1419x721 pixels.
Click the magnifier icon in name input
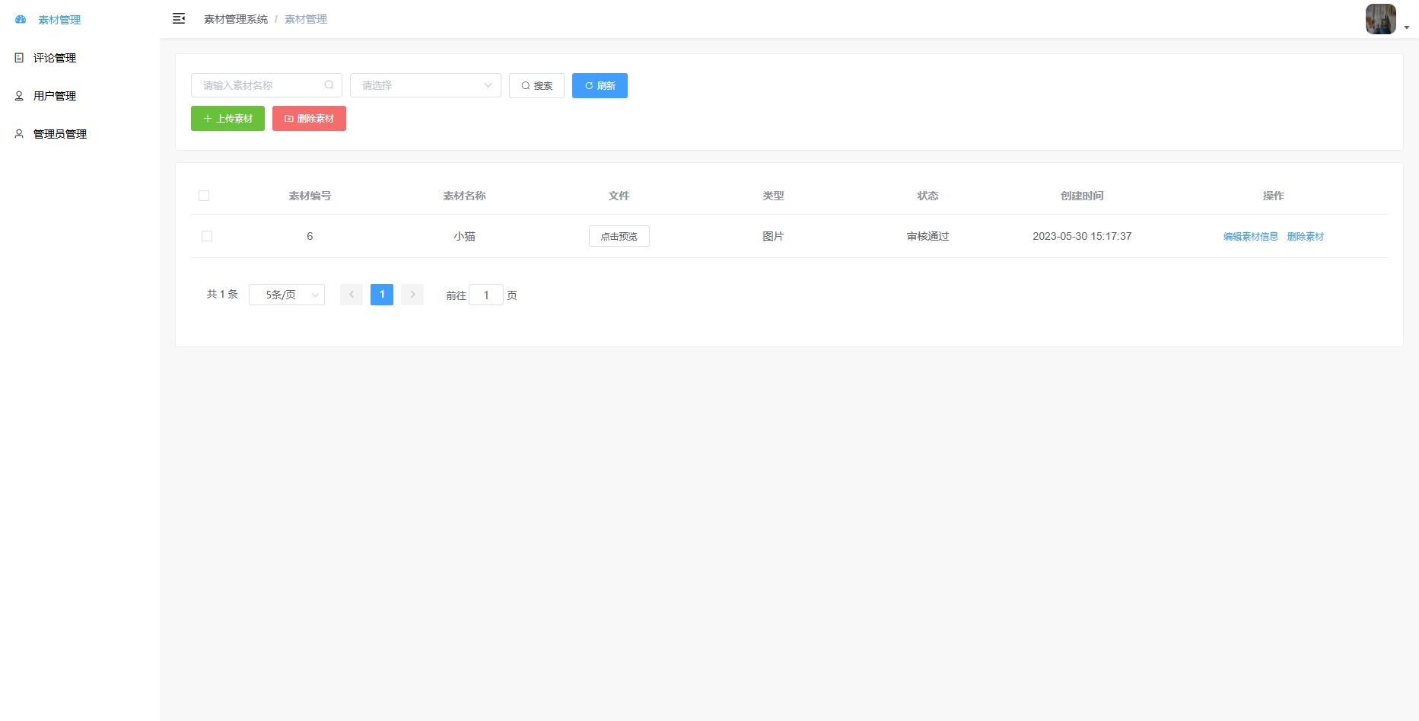coord(329,85)
